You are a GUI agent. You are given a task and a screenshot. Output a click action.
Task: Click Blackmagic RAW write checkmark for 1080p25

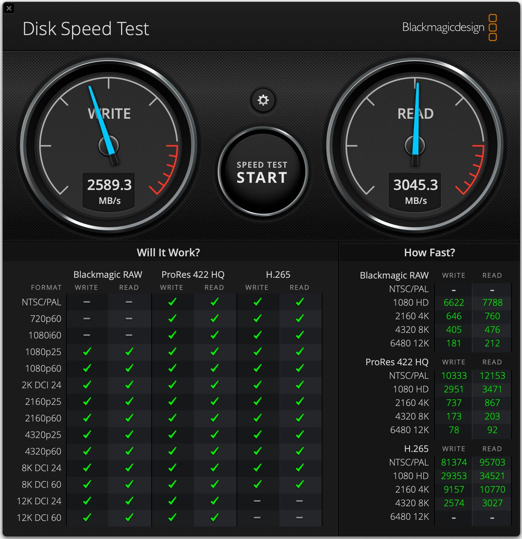pos(87,352)
